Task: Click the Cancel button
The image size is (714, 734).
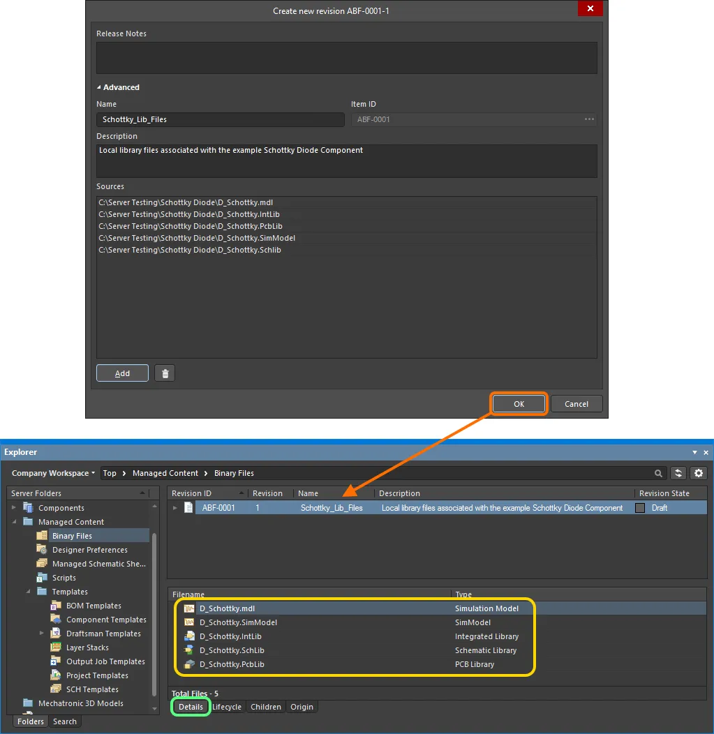Action: (x=577, y=404)
